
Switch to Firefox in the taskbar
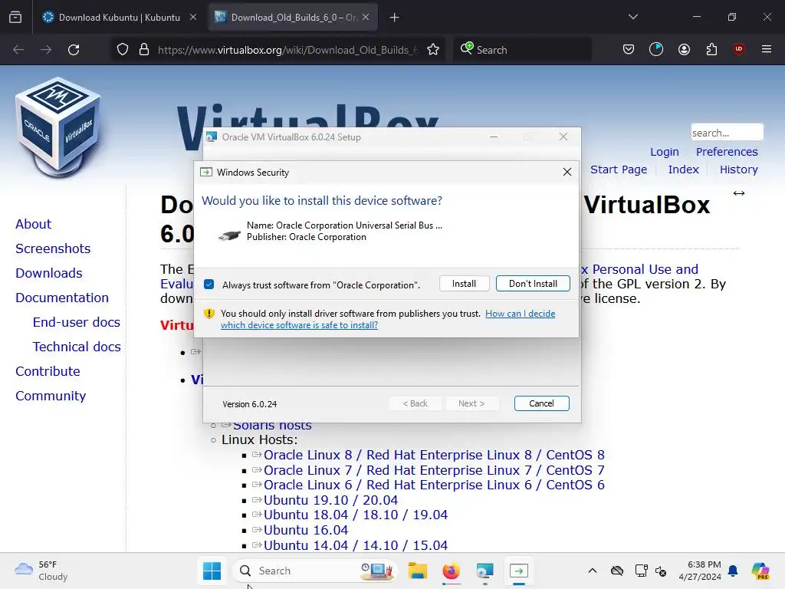tap(451, 571)
